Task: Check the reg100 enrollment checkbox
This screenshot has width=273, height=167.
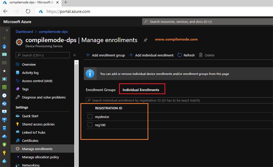Action: (x=90, y=125)
